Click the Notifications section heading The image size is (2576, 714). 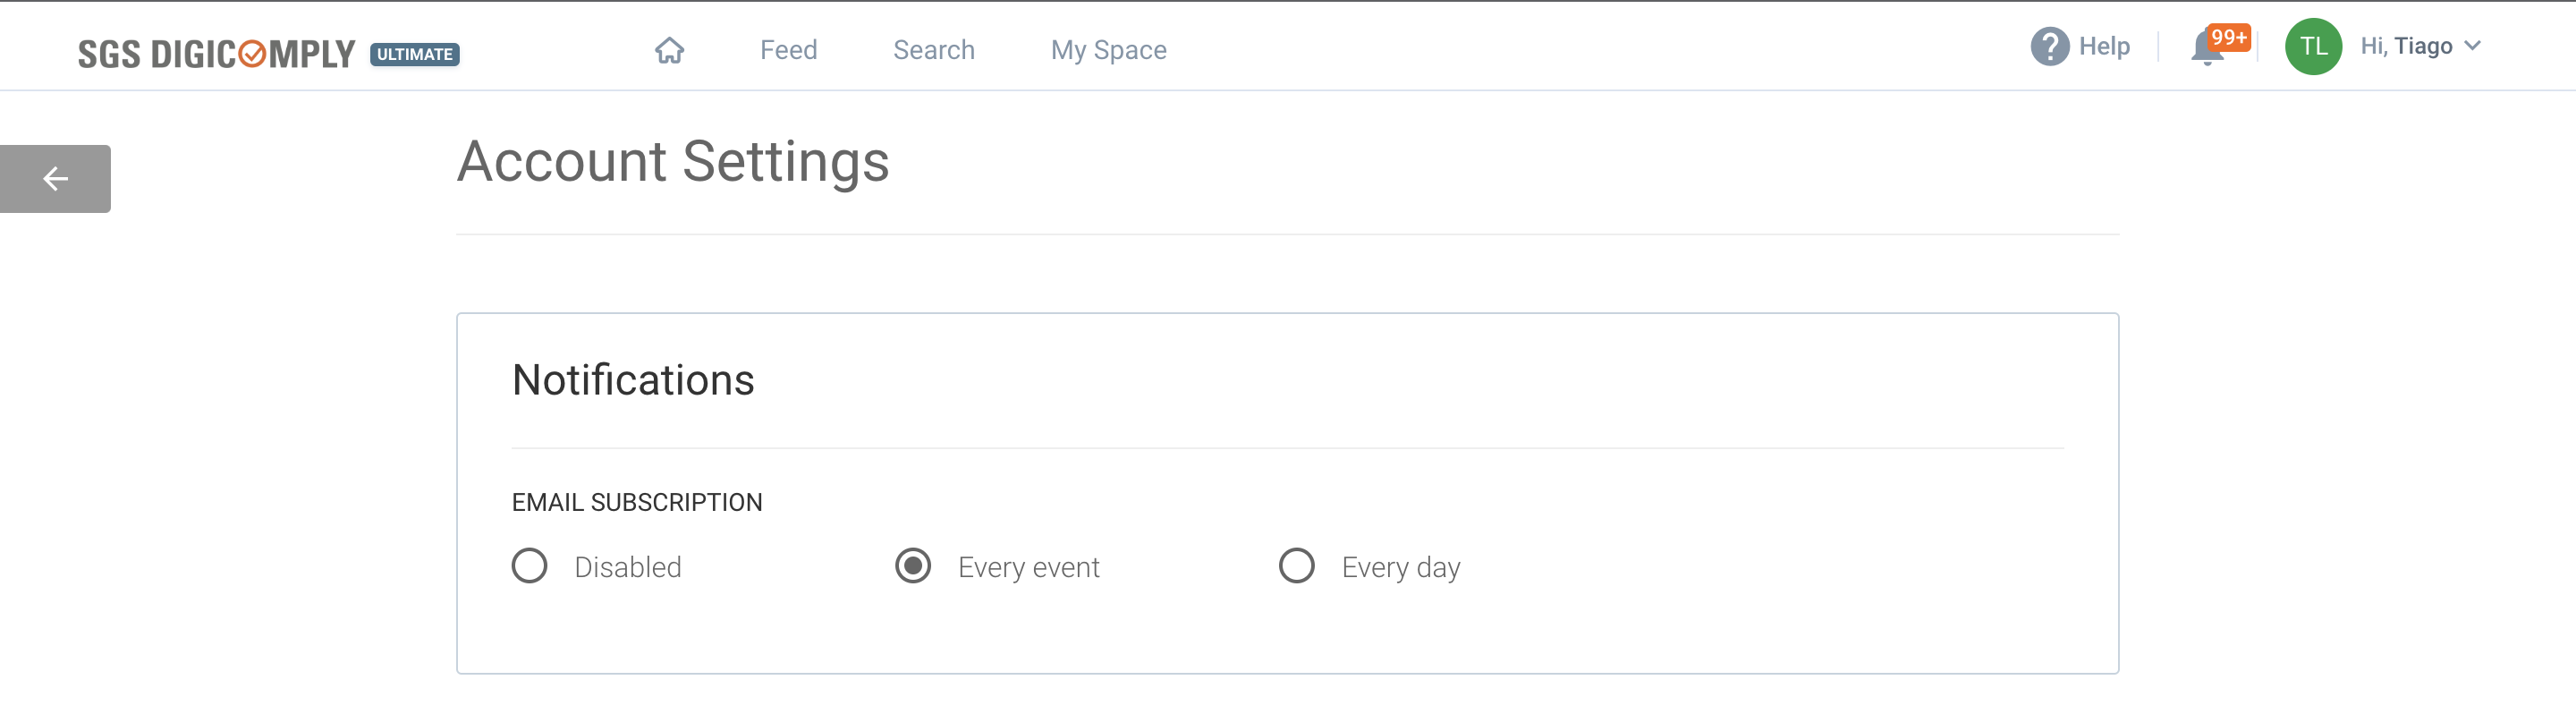point(633,379)
